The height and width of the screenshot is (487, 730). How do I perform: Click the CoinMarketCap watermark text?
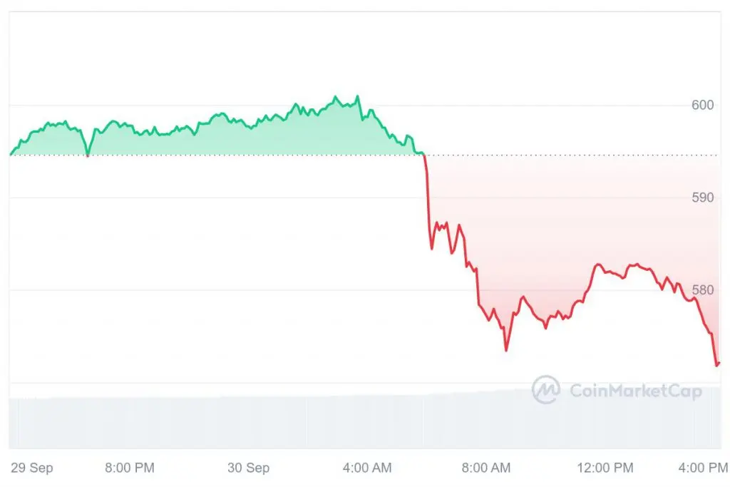[635, 391]
